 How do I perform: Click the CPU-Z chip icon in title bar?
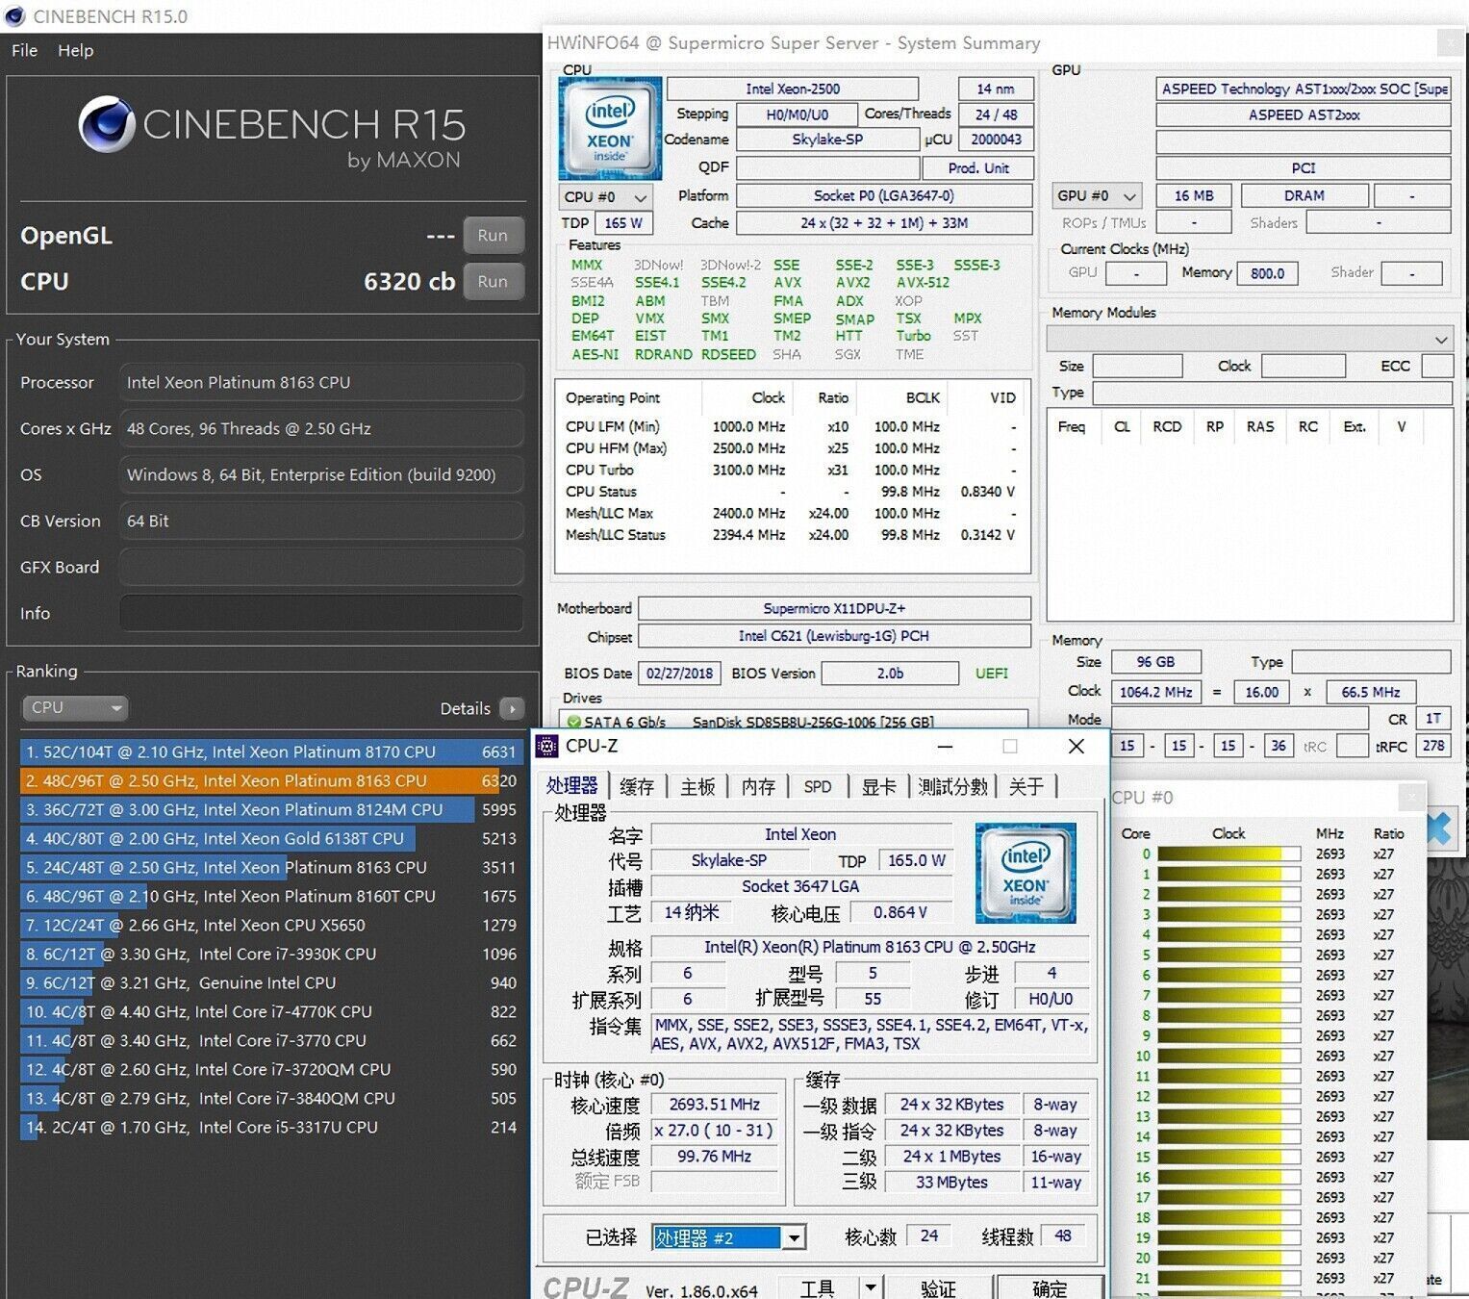tap(547, 746)
